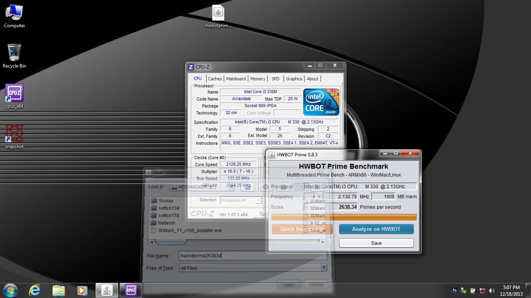531x298 pixels.
Task: Click the Save dialog horizontal scrollbar thumb
Action: (171, 241)
